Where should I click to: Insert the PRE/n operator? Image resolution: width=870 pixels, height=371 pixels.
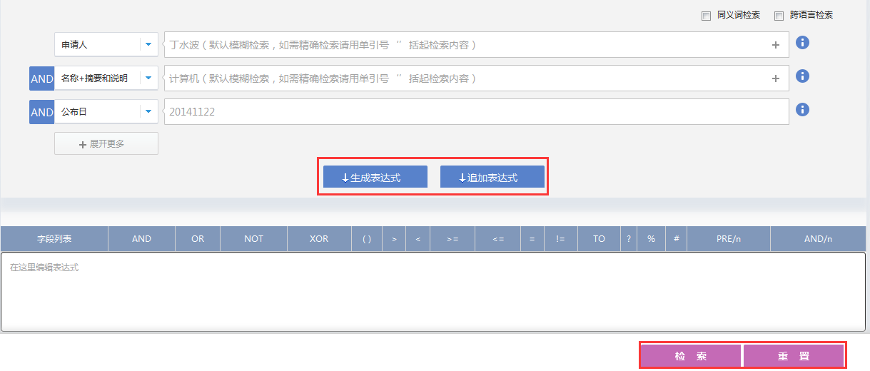(x=729, y=239)
